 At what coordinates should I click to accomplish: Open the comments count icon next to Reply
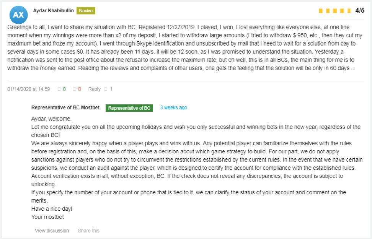pos(106,89)
